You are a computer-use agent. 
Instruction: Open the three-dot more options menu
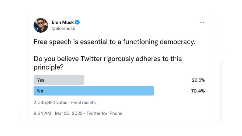click(x=202, y=22)
